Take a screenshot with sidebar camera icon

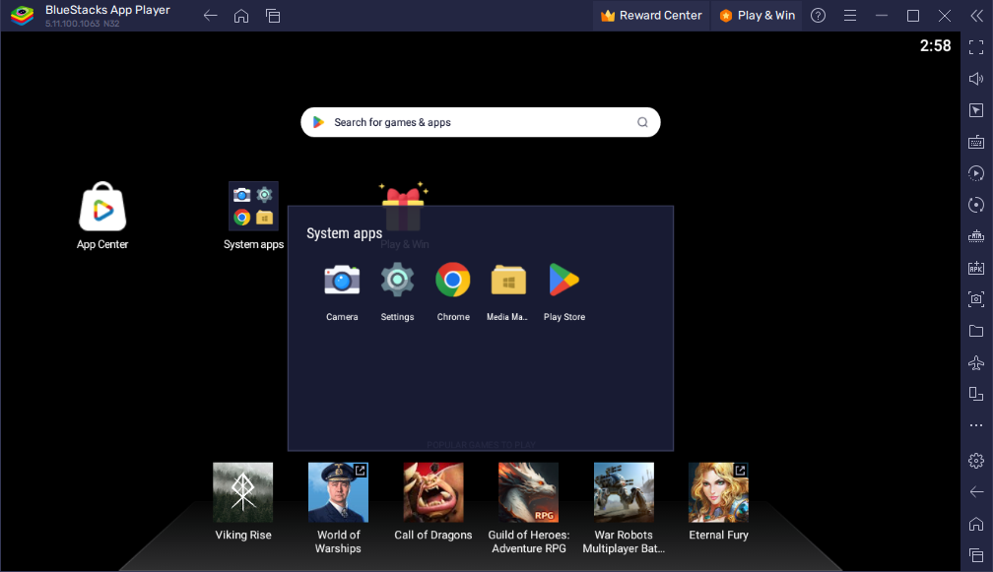[x=976, y=298]
